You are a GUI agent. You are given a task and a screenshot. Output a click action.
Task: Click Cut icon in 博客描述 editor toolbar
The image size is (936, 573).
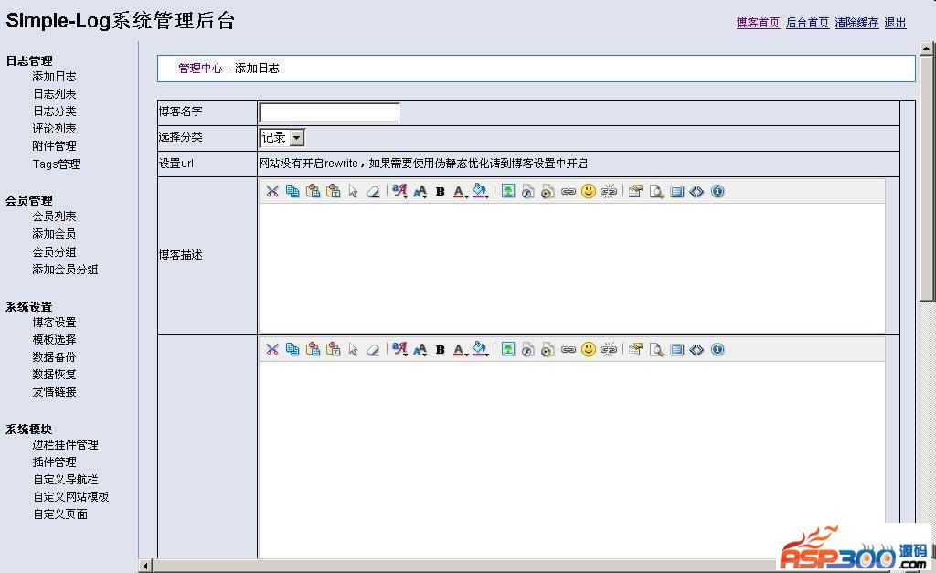pyautogui.click(x=272, y=191)
